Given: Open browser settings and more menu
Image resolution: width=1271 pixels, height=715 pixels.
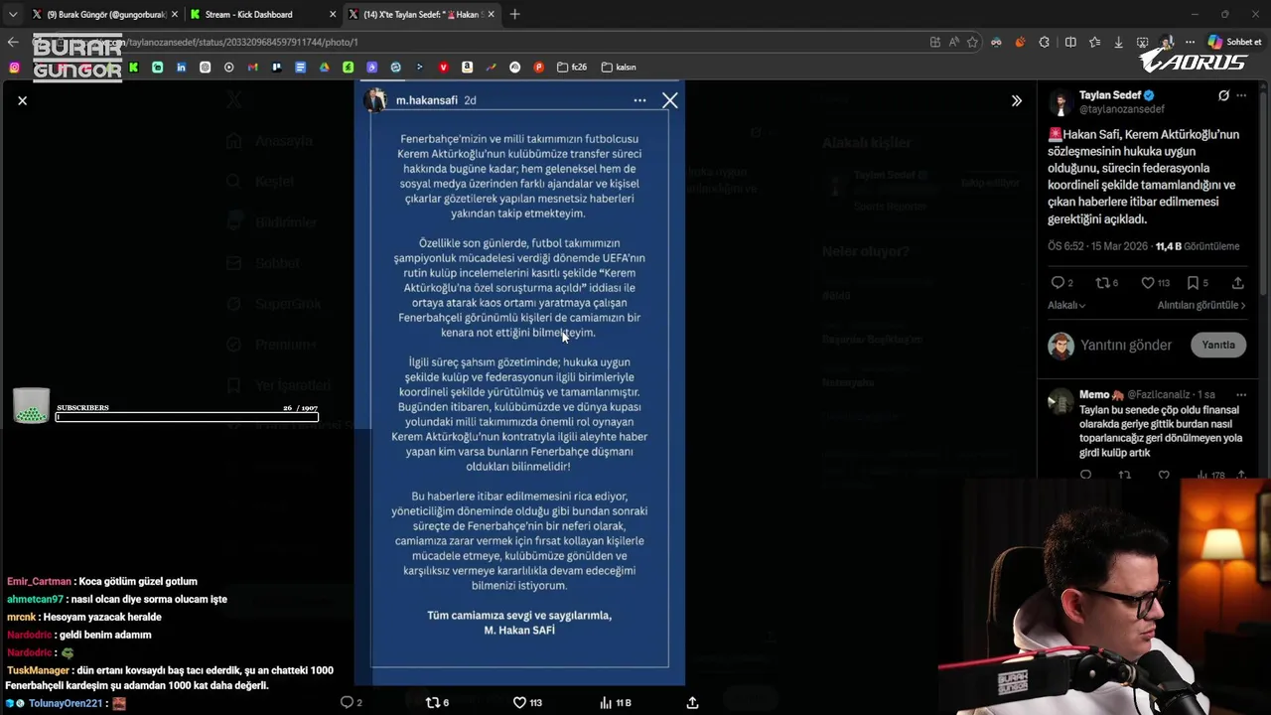Looking at the screenshot, I should 1190,42.
